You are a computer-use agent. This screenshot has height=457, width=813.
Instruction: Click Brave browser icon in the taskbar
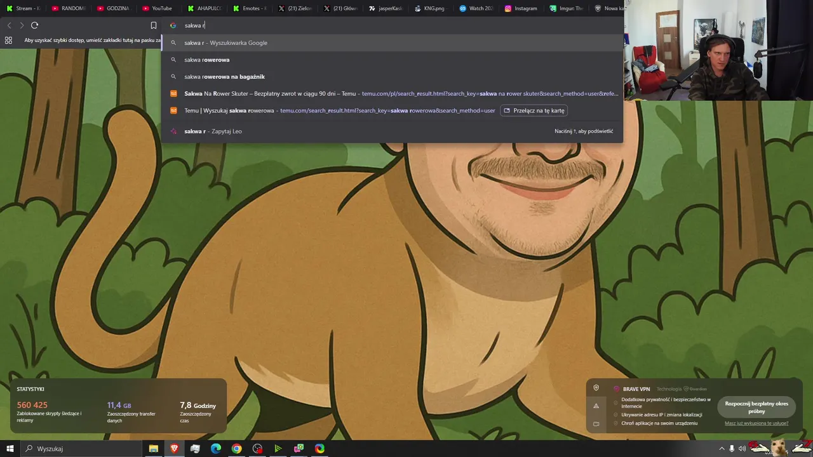tap(175, 449)
